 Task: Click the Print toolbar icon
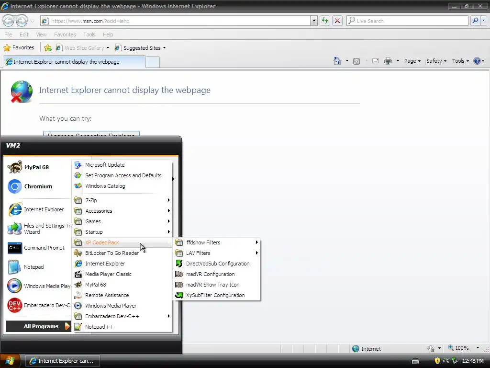(x=388, y=61)
